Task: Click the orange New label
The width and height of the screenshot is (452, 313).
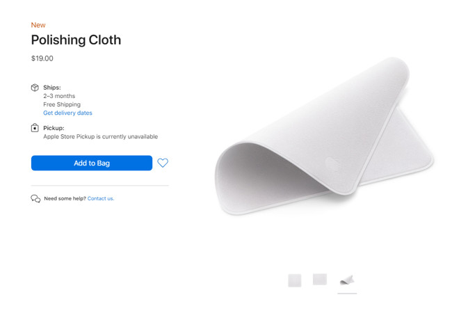Action: (x=38, y=25)
